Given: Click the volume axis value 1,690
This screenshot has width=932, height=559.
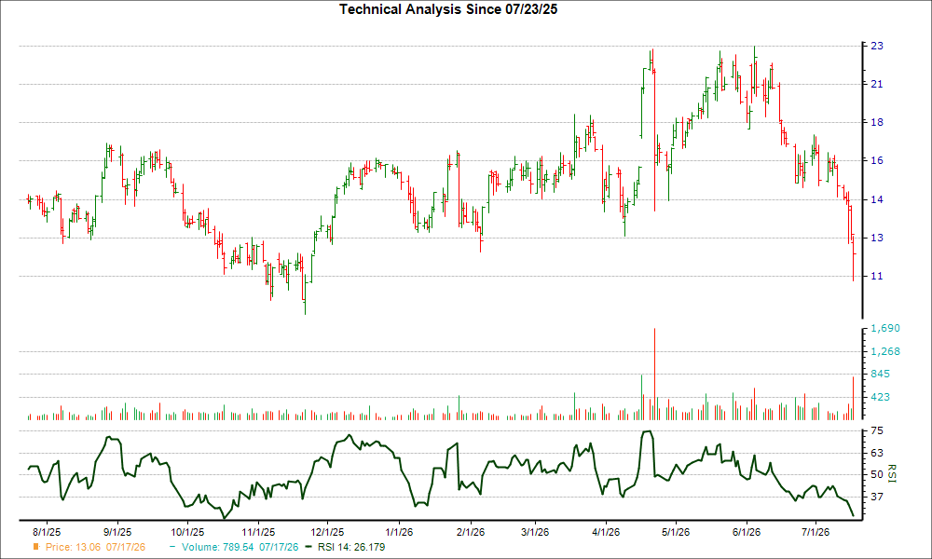Looking at the screenshot, I should (885, 329).
